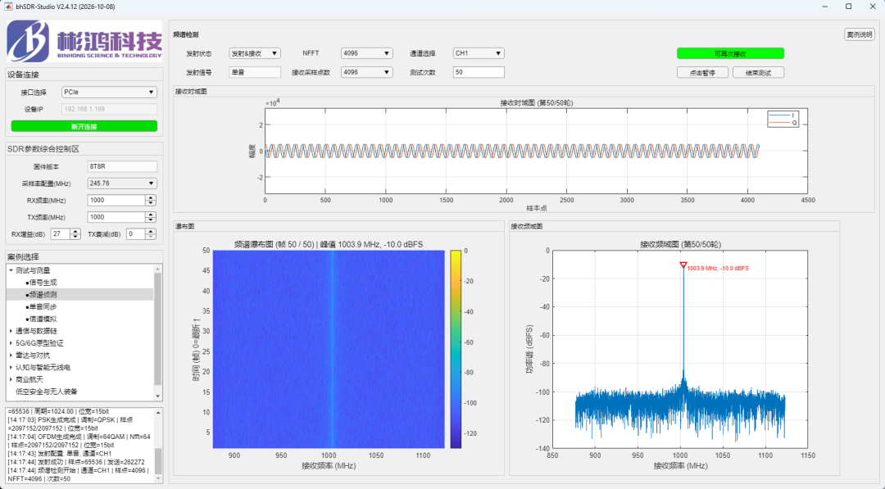This screenshot has height=489, width=885.
Task: Click the I/Q legend on time-domain plot
Action: (x=783, y=119)
